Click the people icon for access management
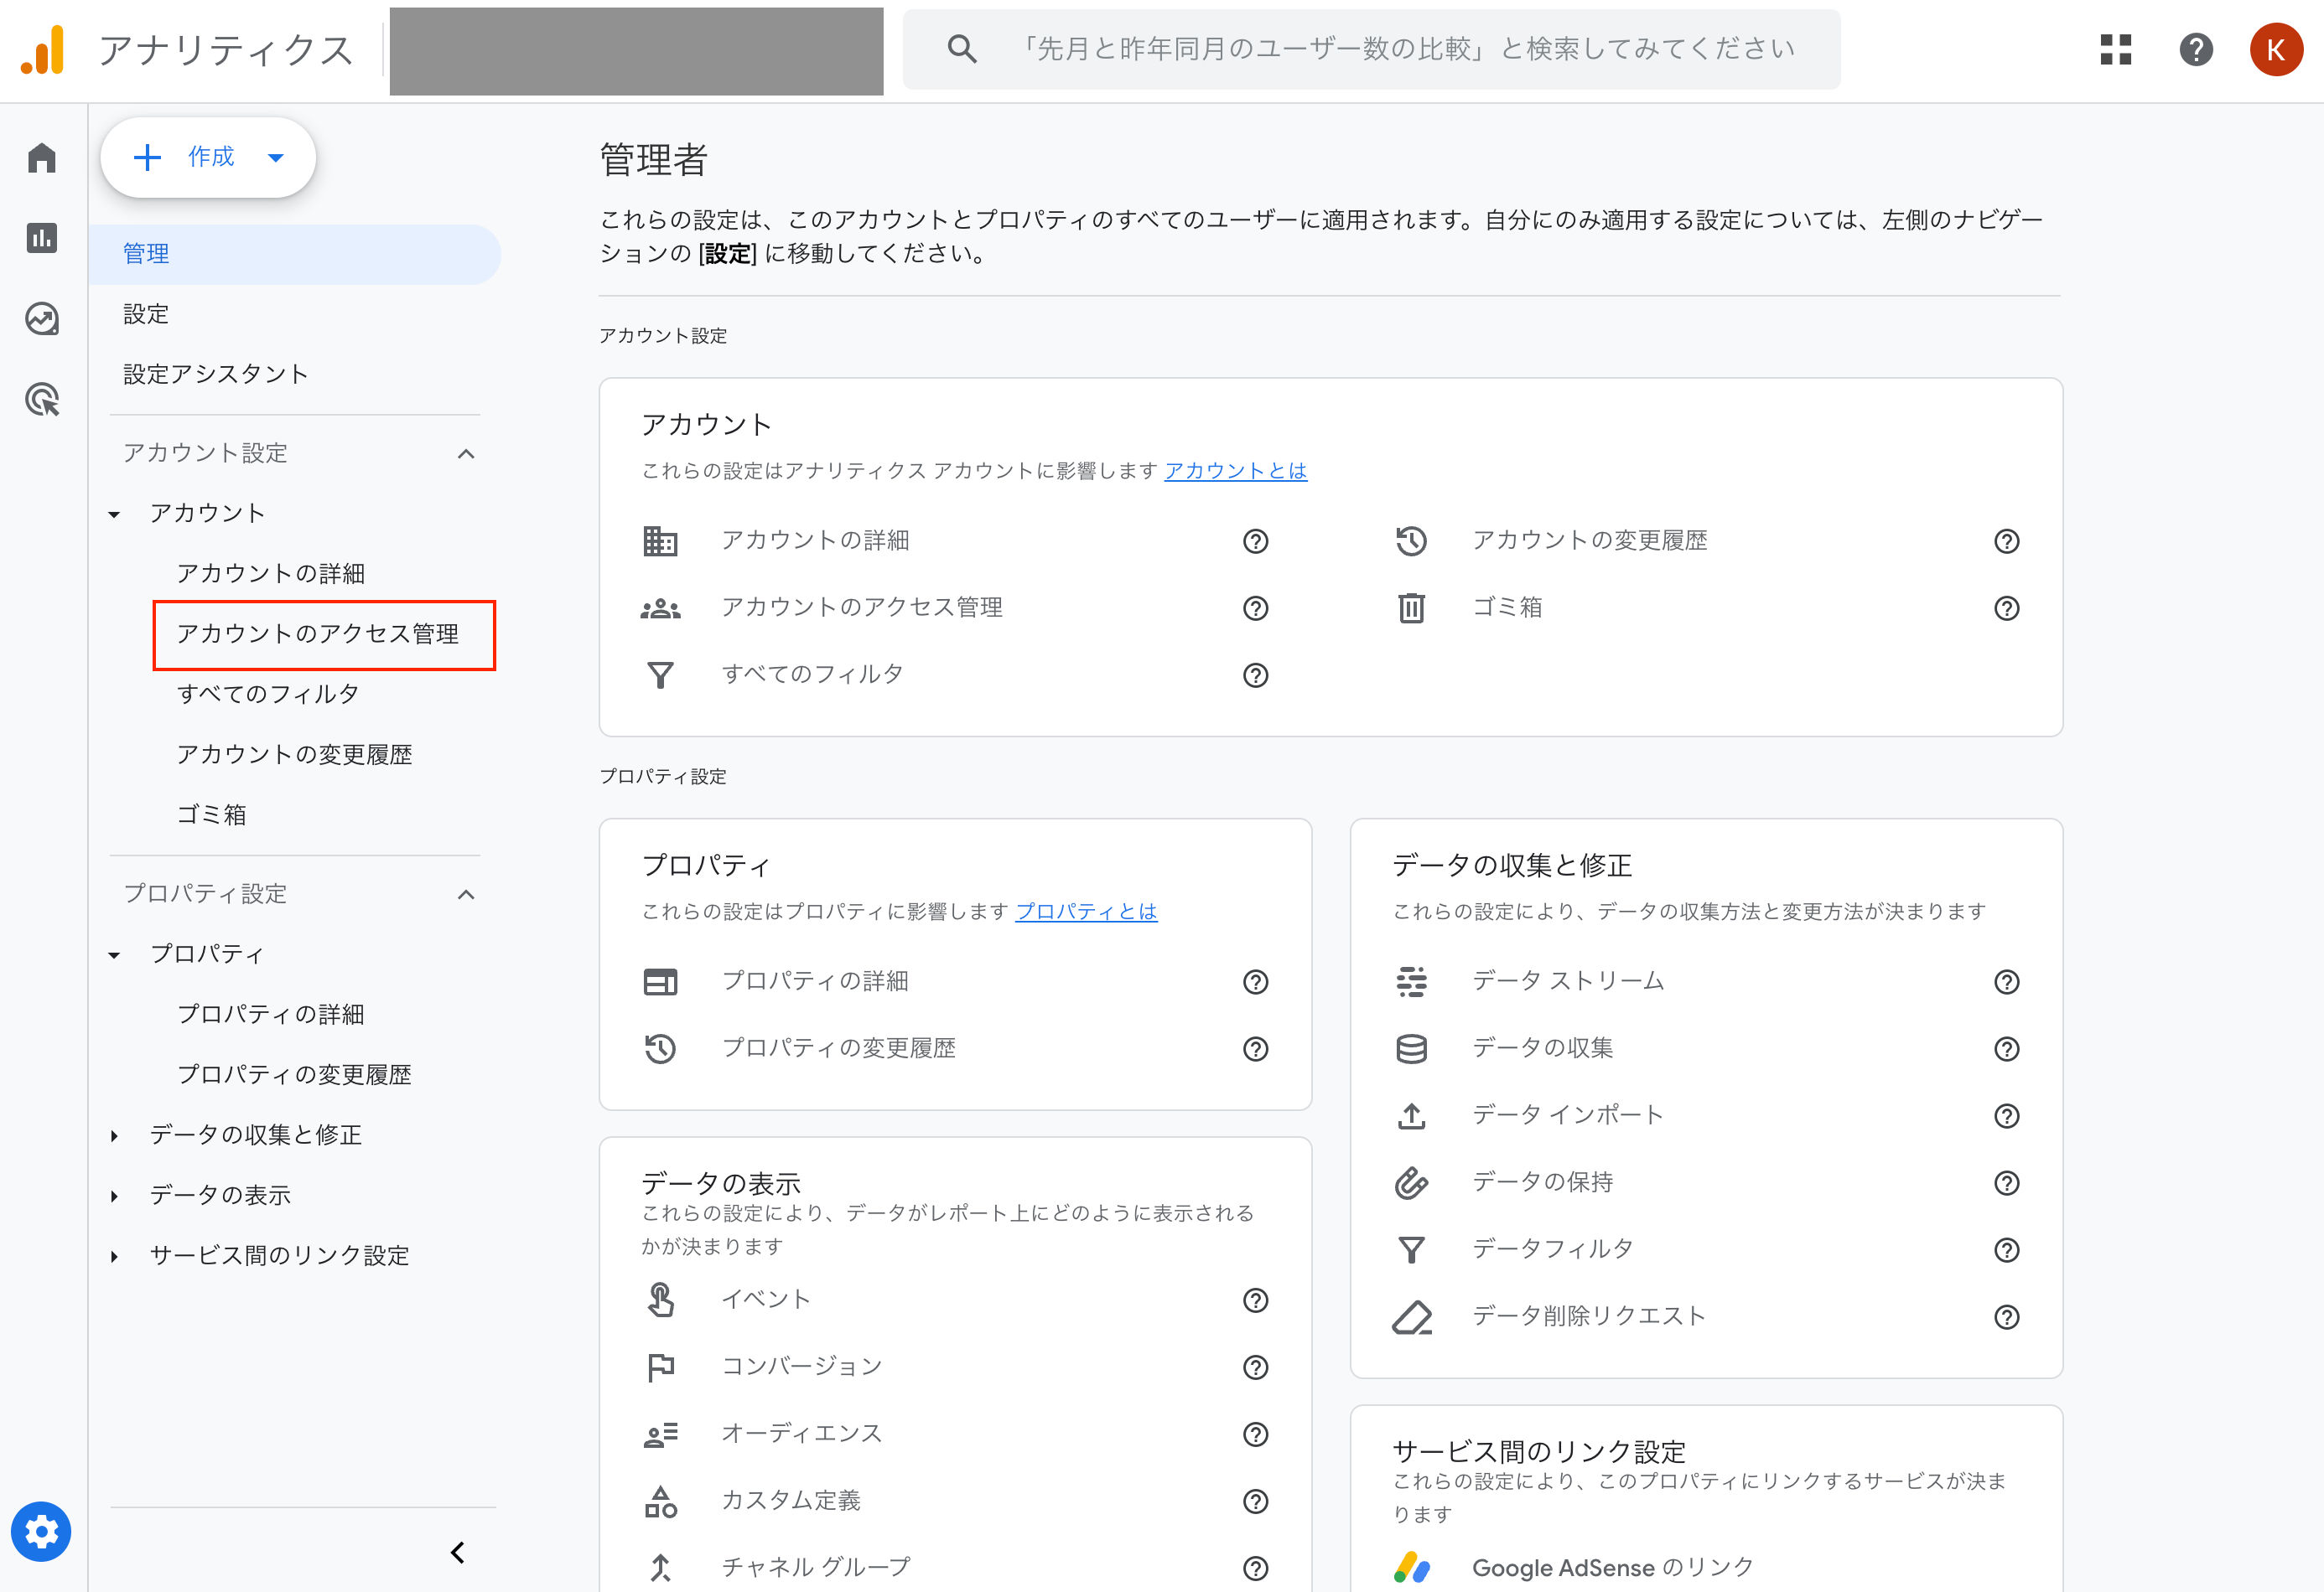Screen dimensions: 2324x1592 tap(660, 607)
